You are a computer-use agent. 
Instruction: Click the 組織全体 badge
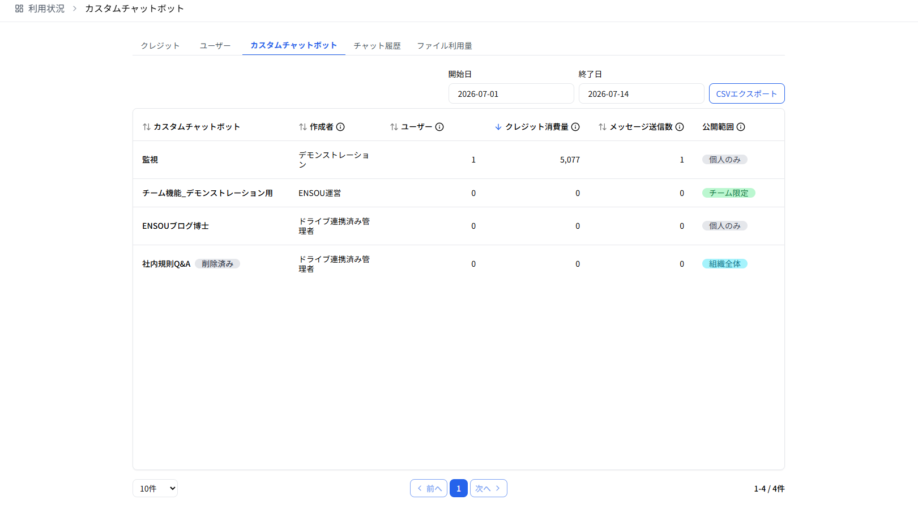tap(725, 264)
